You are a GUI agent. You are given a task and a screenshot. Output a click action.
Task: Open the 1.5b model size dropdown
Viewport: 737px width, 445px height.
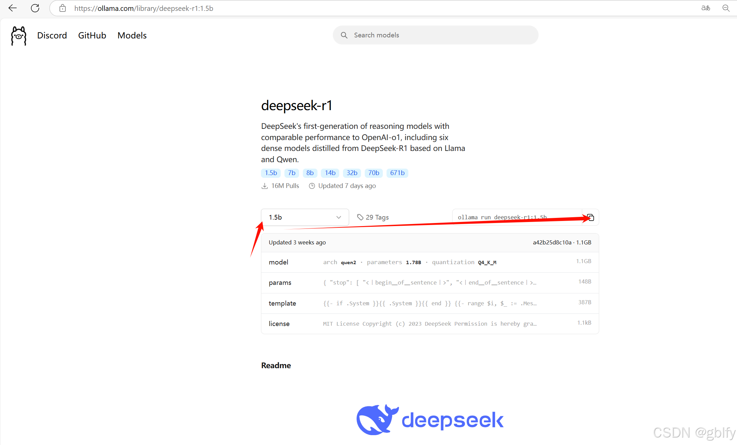[x=305, y=217]
